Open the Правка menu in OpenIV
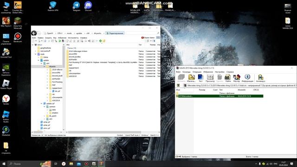 click(x=40, y=38)
